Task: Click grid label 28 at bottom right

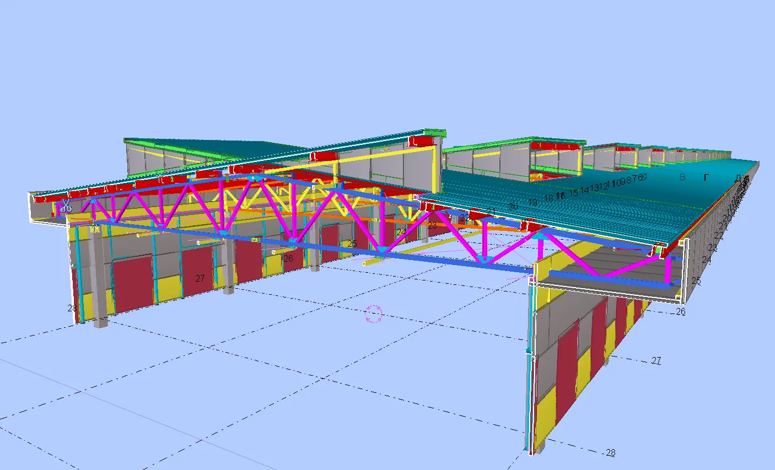Action: [x=611, y=453]
